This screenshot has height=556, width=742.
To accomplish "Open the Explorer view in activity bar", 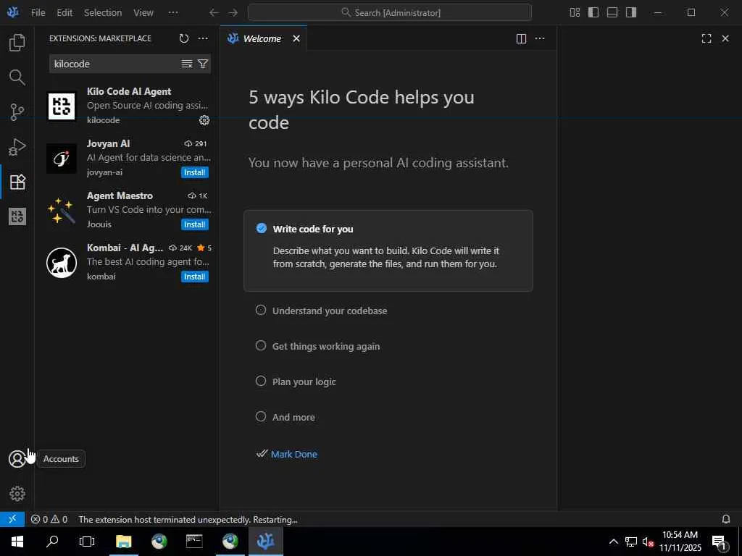I will 17,43.
